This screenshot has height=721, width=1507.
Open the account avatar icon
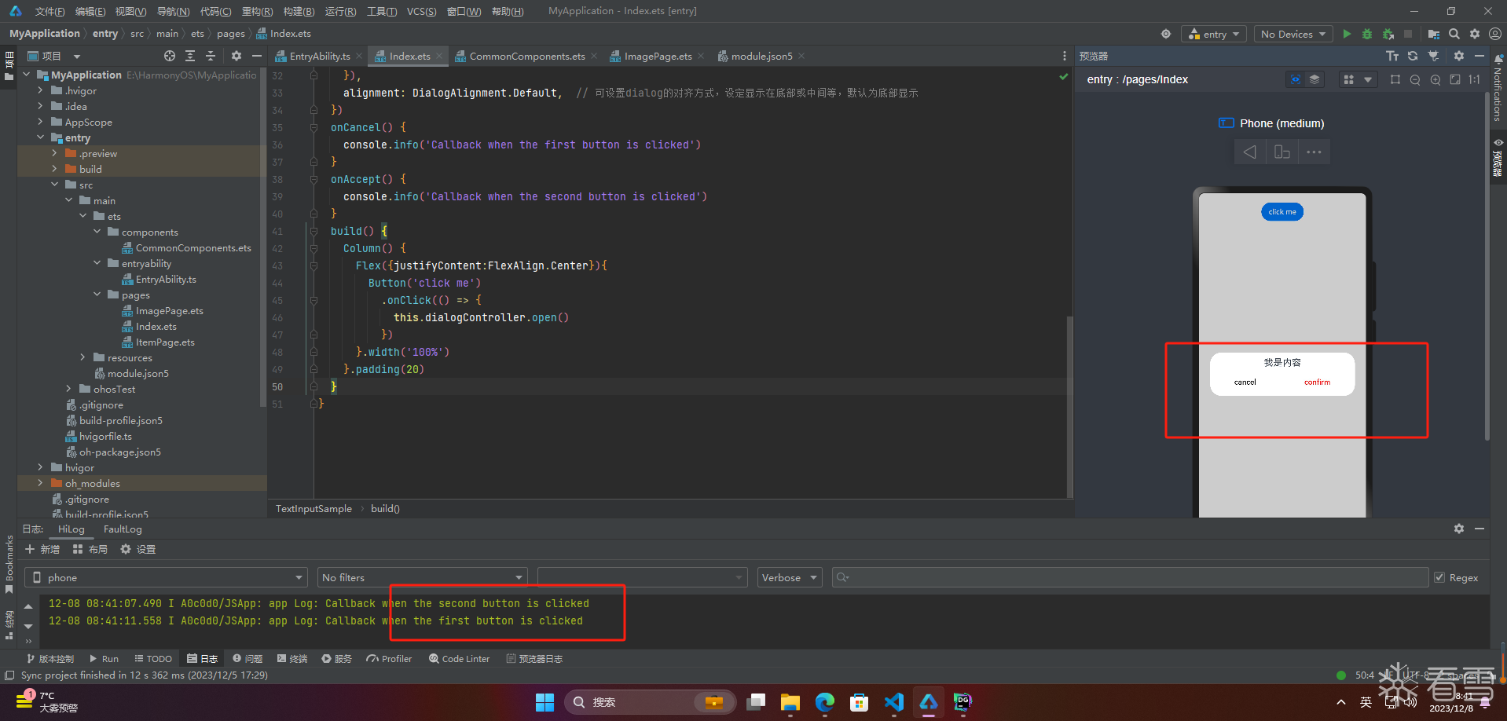(x=1495, y=34)
